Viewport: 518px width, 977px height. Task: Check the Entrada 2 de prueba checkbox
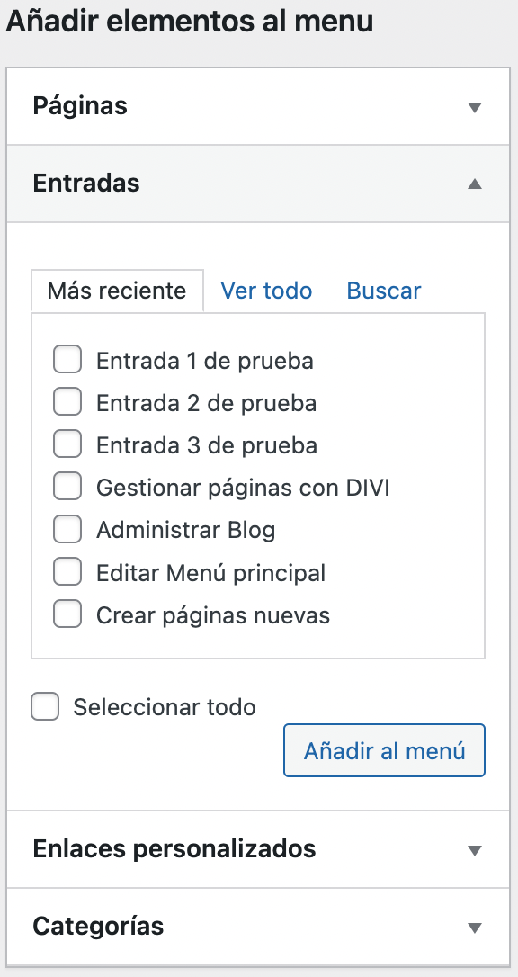tap(67, 402)
